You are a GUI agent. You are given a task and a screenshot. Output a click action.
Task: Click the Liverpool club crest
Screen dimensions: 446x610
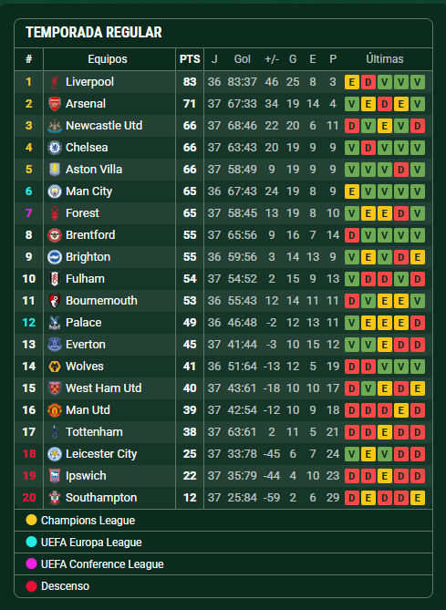[55, 82]
